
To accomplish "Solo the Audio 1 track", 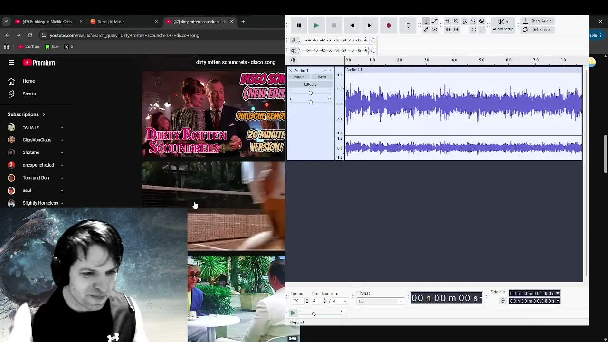I will point(322,77).
